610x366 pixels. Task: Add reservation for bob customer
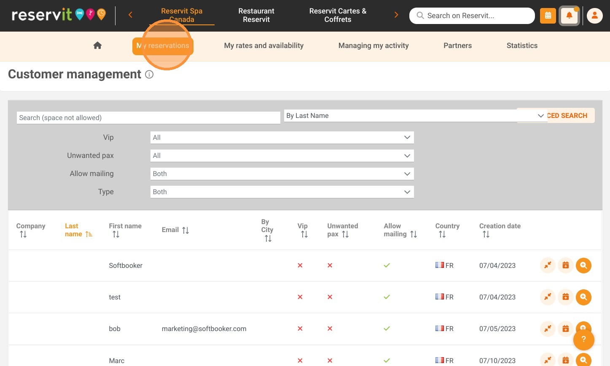click(566, 329)
